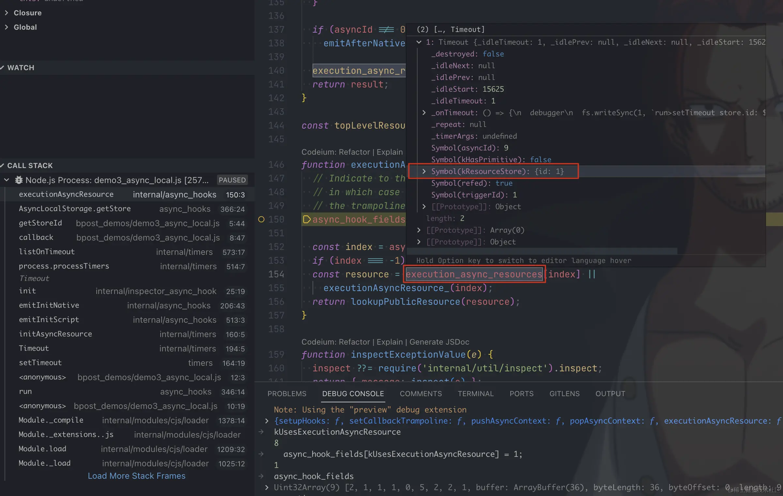The image size is (783, 496).
Task: Click hover popup horizontal scrollbar
Action: [542, 251]
